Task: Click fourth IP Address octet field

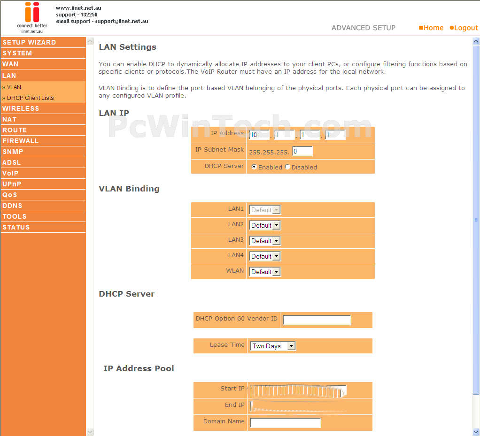Action: pos(335,135)
